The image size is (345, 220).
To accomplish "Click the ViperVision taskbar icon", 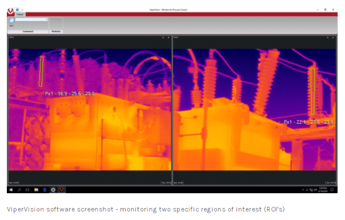I will pyautogui.click(x=62, y=190).
